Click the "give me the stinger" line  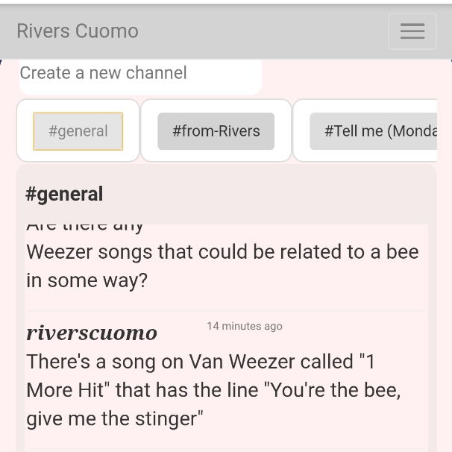(114, 418)
